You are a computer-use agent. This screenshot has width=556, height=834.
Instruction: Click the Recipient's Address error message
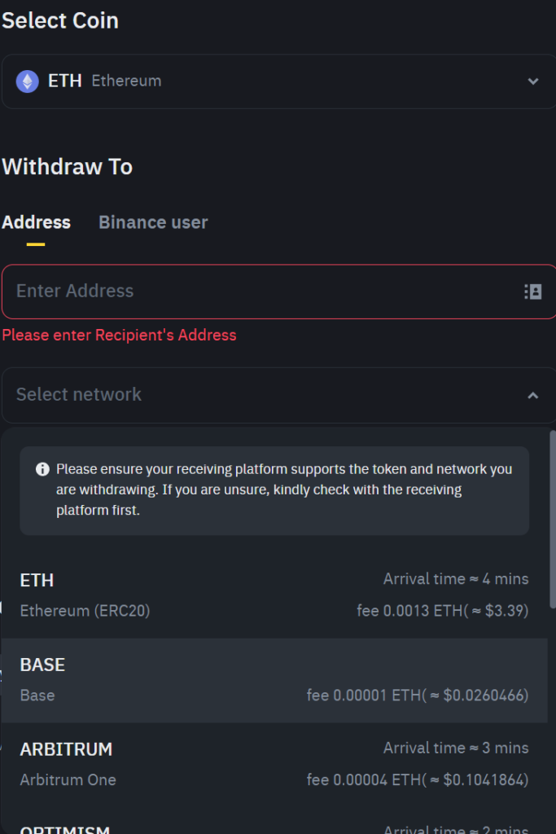119,335
